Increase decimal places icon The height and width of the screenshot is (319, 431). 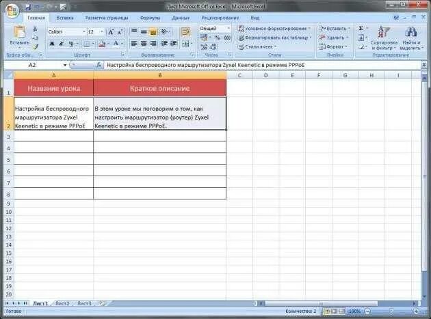[204, 46]
